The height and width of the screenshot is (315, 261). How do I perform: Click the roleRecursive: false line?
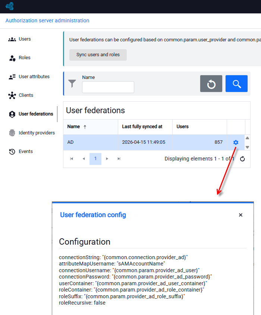click(x=82, y=303)
